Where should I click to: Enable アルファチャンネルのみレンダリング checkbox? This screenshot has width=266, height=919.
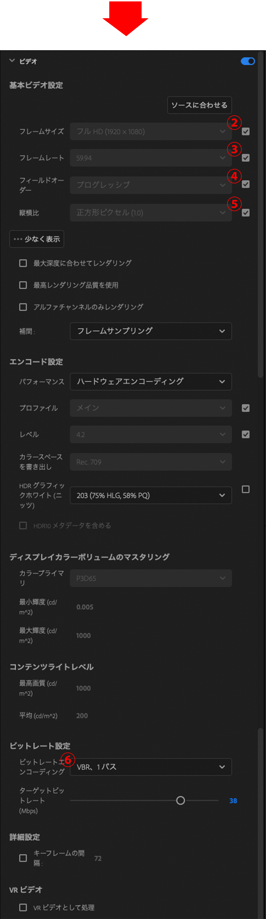[23, 307]
